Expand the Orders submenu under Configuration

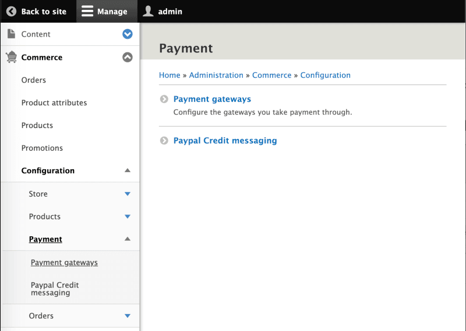click(128, 316)
